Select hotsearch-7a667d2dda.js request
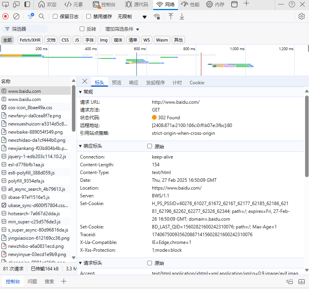 [35, 214]
